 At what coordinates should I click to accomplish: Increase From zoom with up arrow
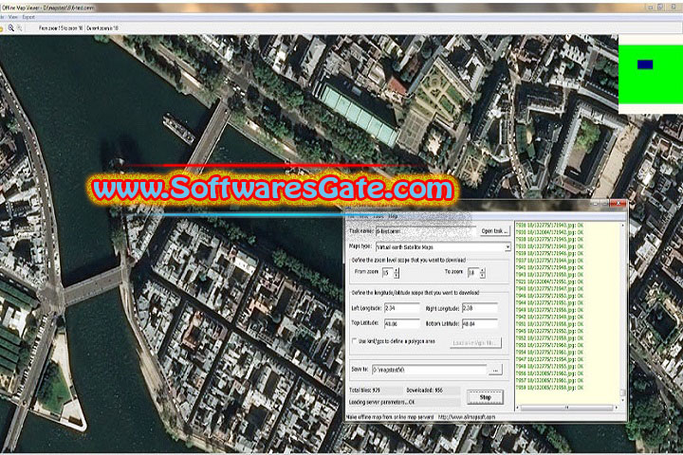coord(396,270)
